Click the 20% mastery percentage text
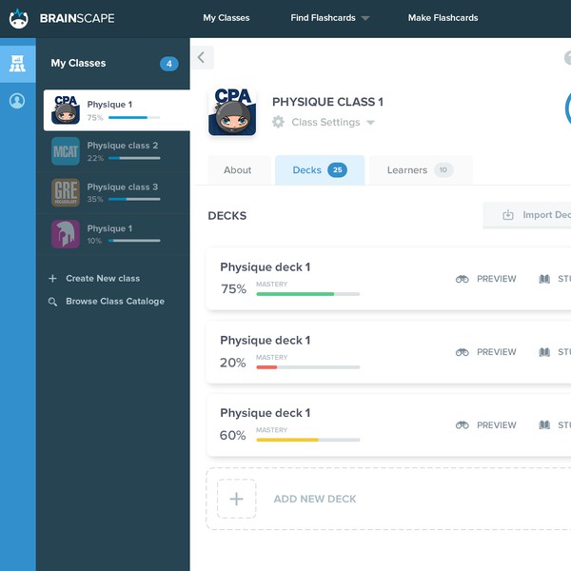571x571 pixels. click(233, 363)
